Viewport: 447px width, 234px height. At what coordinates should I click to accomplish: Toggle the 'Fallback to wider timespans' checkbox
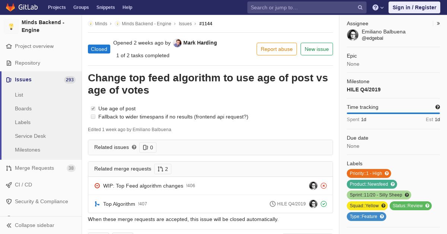(93, 117)
